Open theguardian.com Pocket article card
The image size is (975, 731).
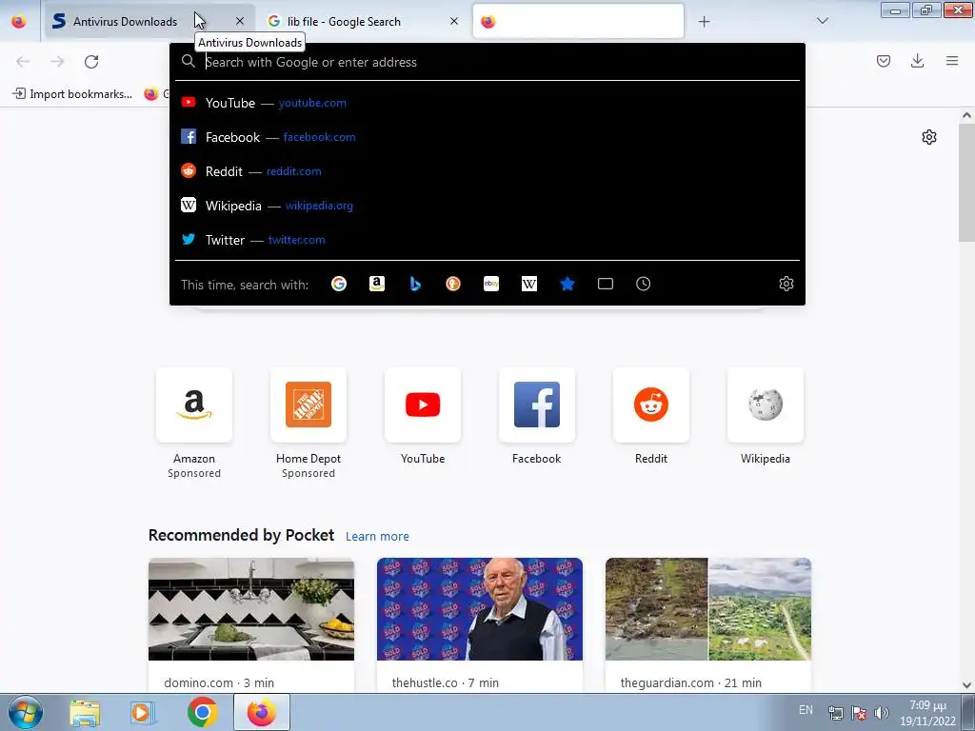[708, 624]
